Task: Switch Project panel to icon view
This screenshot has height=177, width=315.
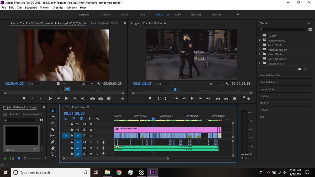Action: (19, 158)
